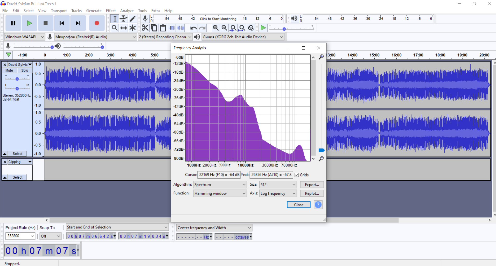This screenshot has height=266, width=496.
Task: Uncheck the Grids checkbox
Action: coord(297,175)
